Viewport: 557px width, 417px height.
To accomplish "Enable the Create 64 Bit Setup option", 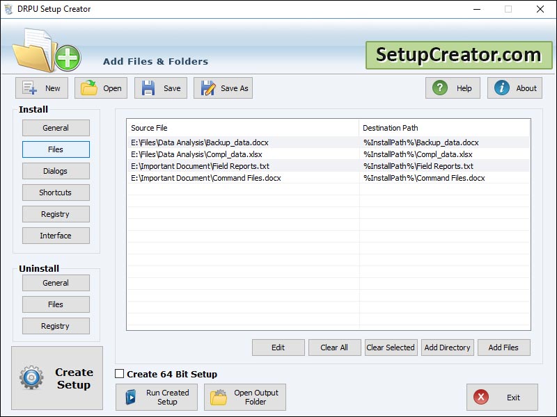I will [x=120, y=374].
